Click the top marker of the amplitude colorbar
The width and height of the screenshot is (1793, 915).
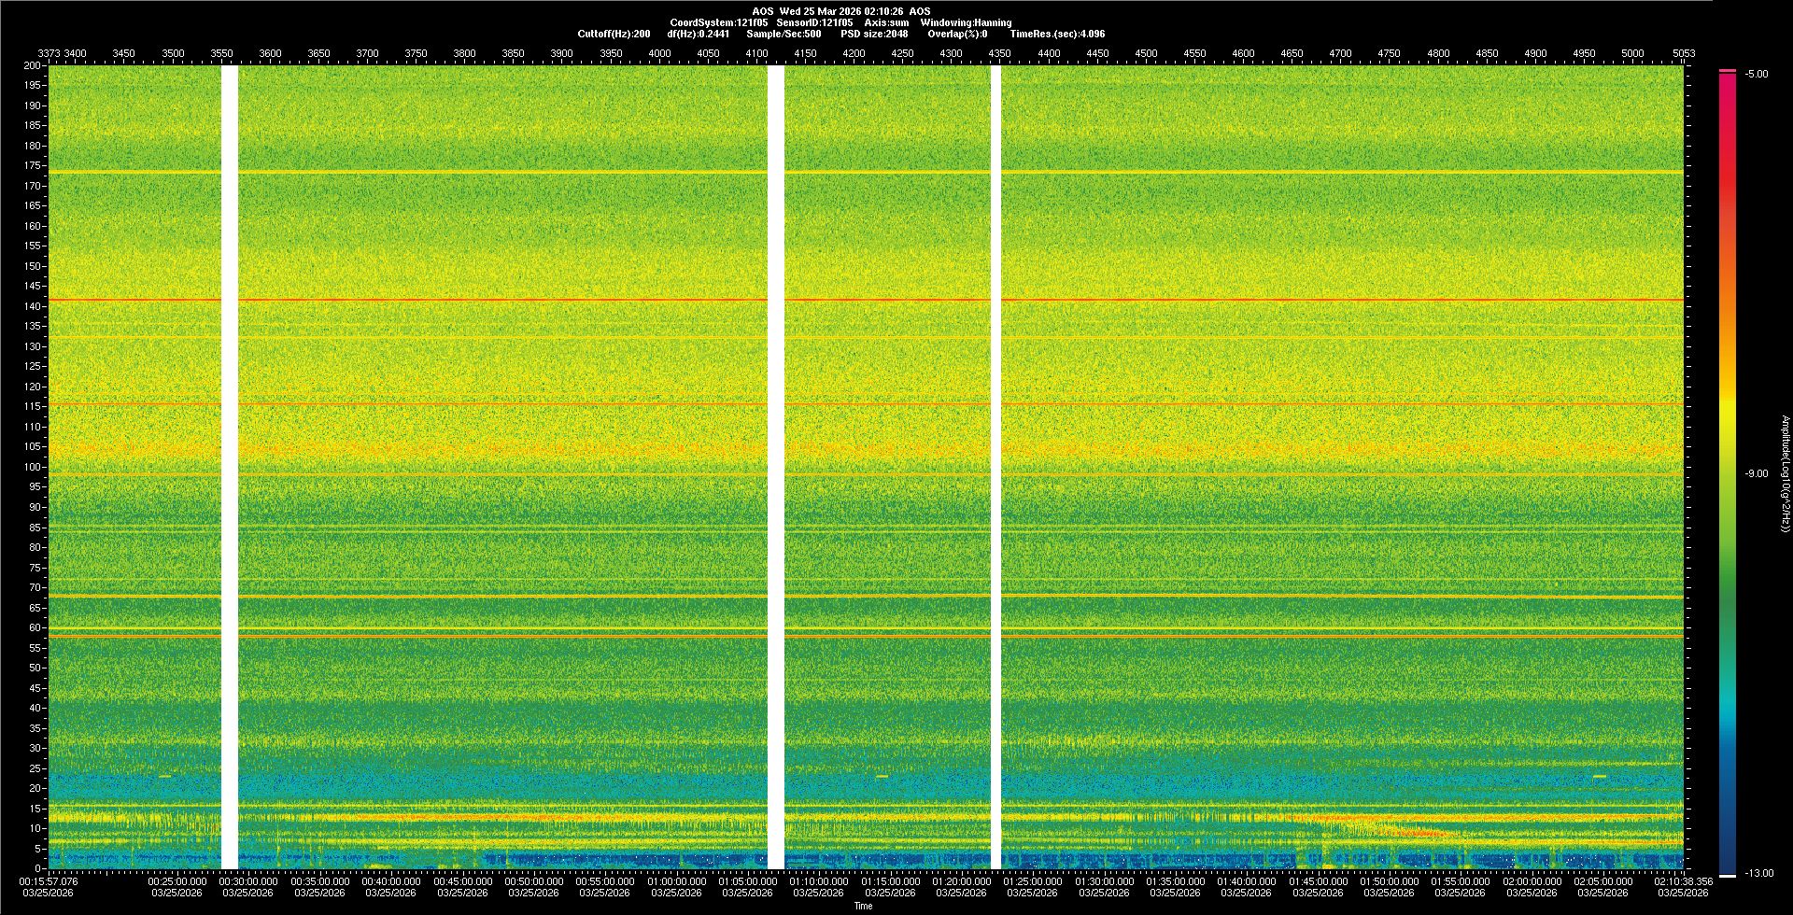coord(1727,71)
